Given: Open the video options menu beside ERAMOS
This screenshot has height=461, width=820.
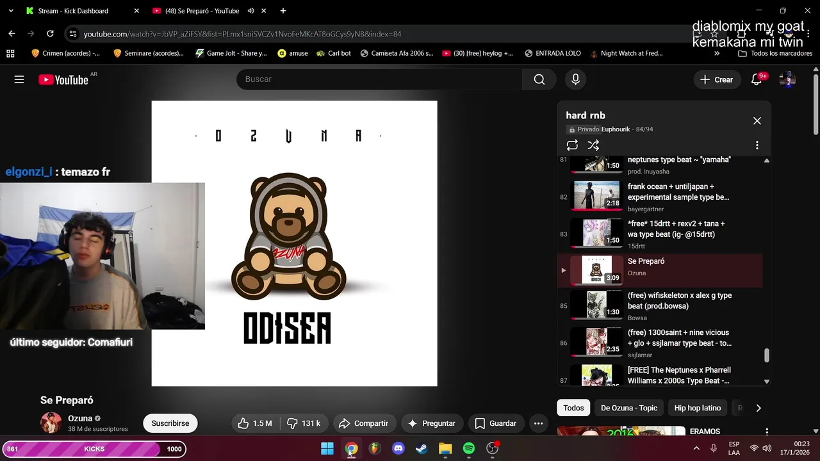Looking at the screenshot, I should (767, 432).
